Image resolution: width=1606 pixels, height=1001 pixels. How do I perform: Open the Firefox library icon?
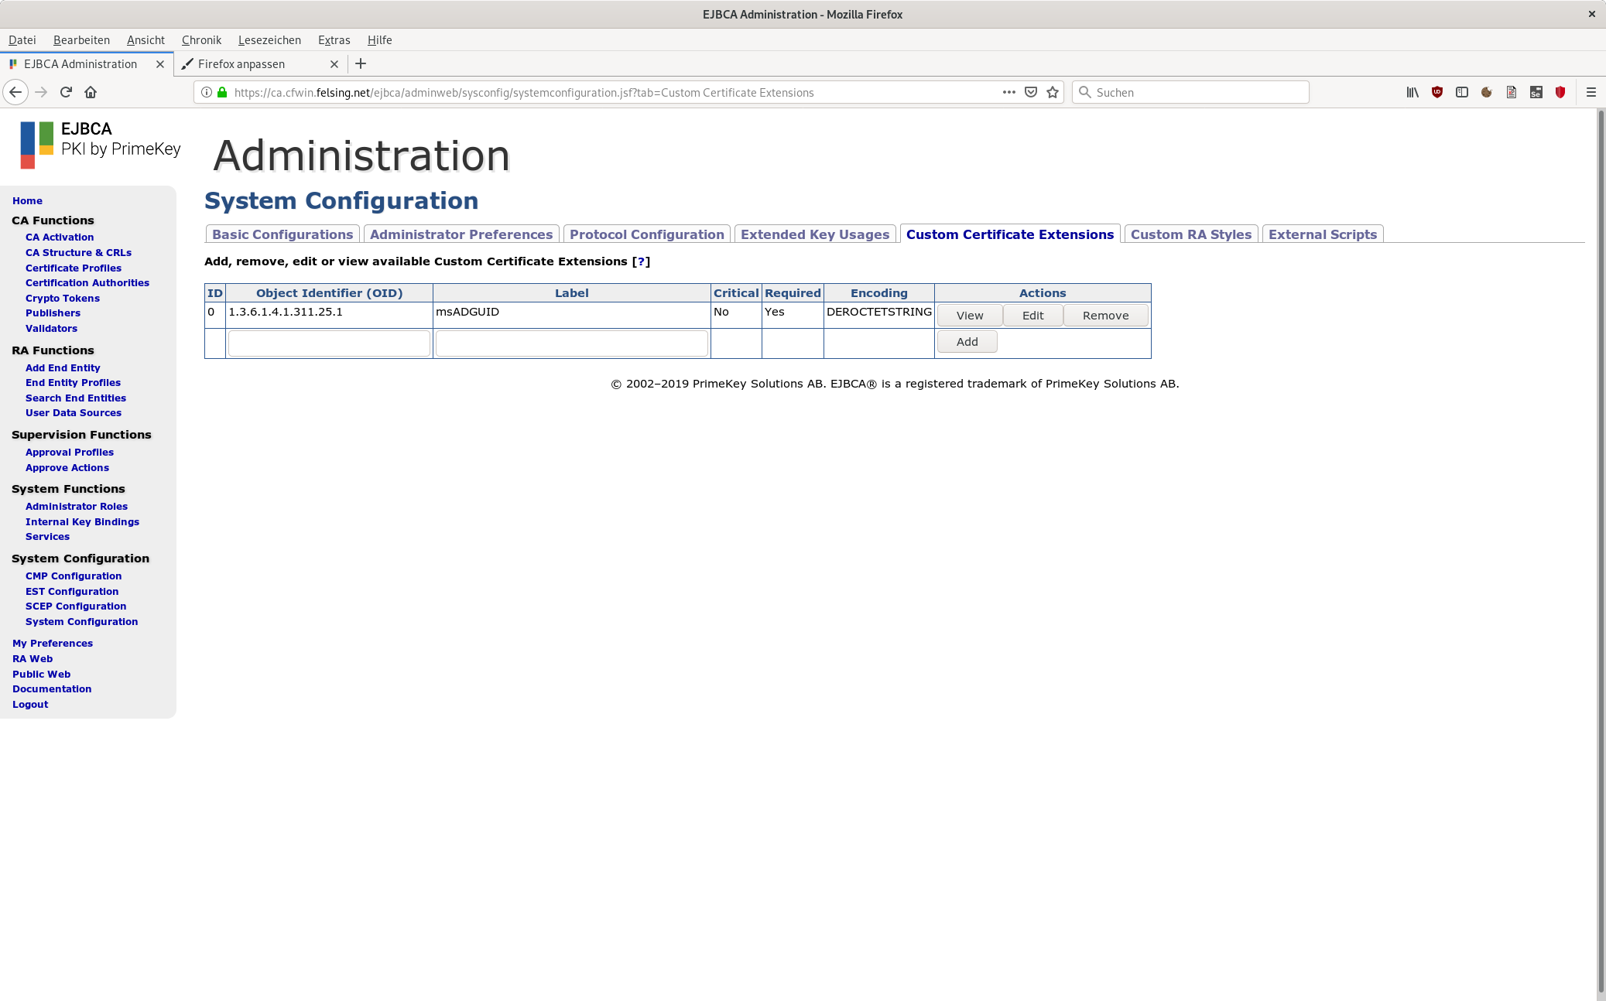click(x=1413, y=92)
